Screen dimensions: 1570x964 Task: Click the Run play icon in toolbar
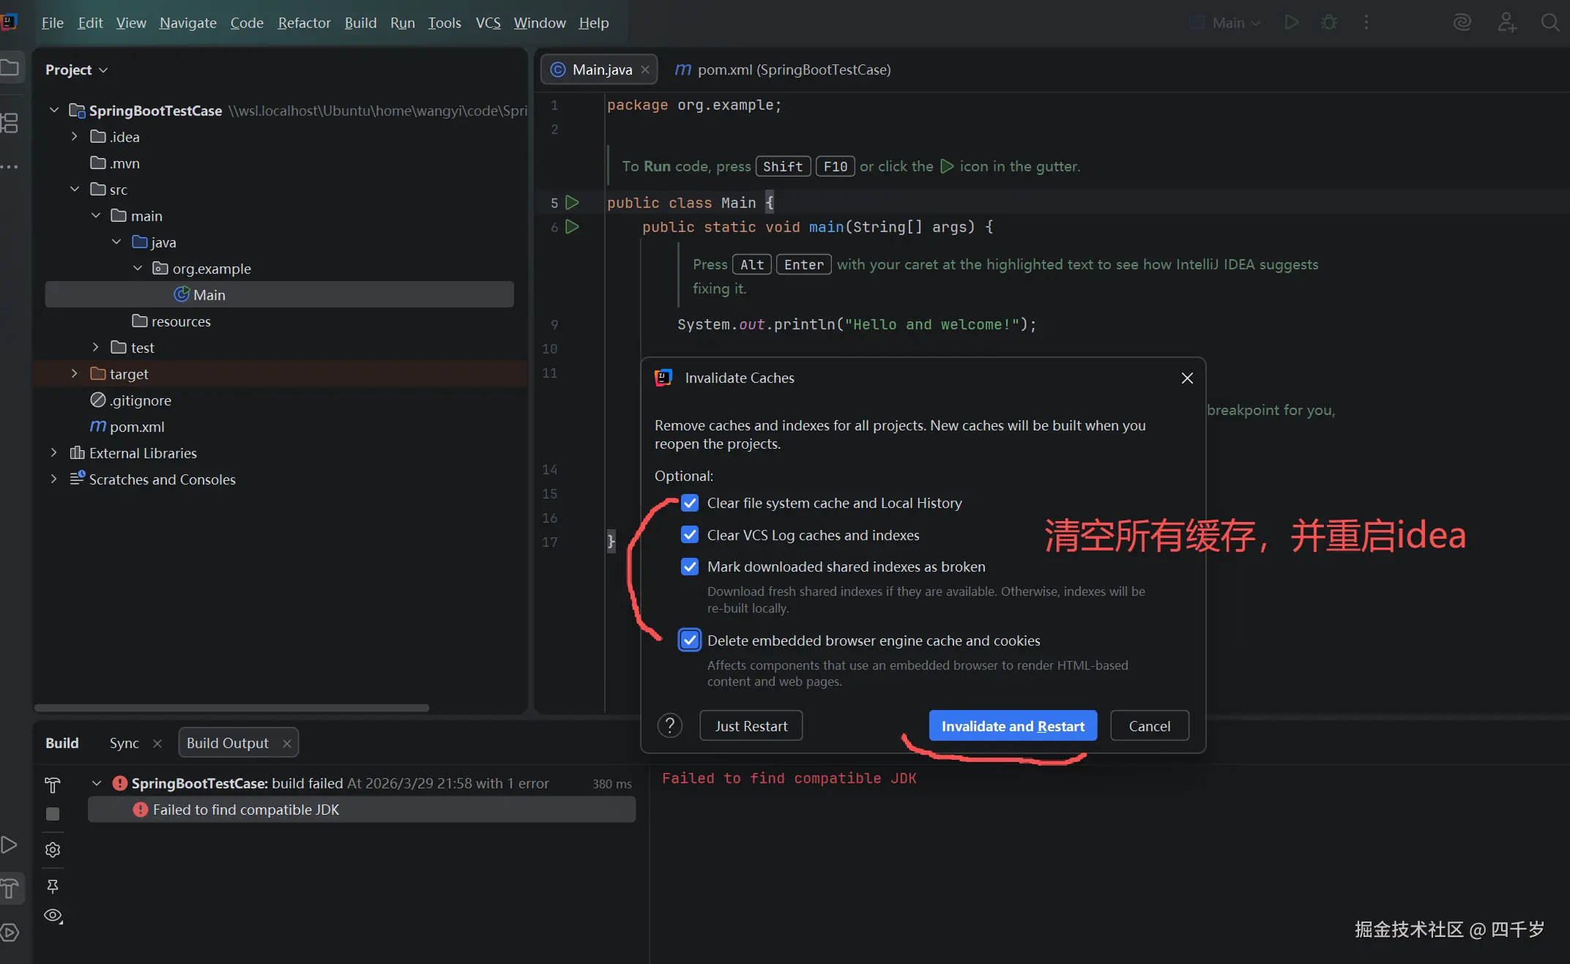(1292, 23)
